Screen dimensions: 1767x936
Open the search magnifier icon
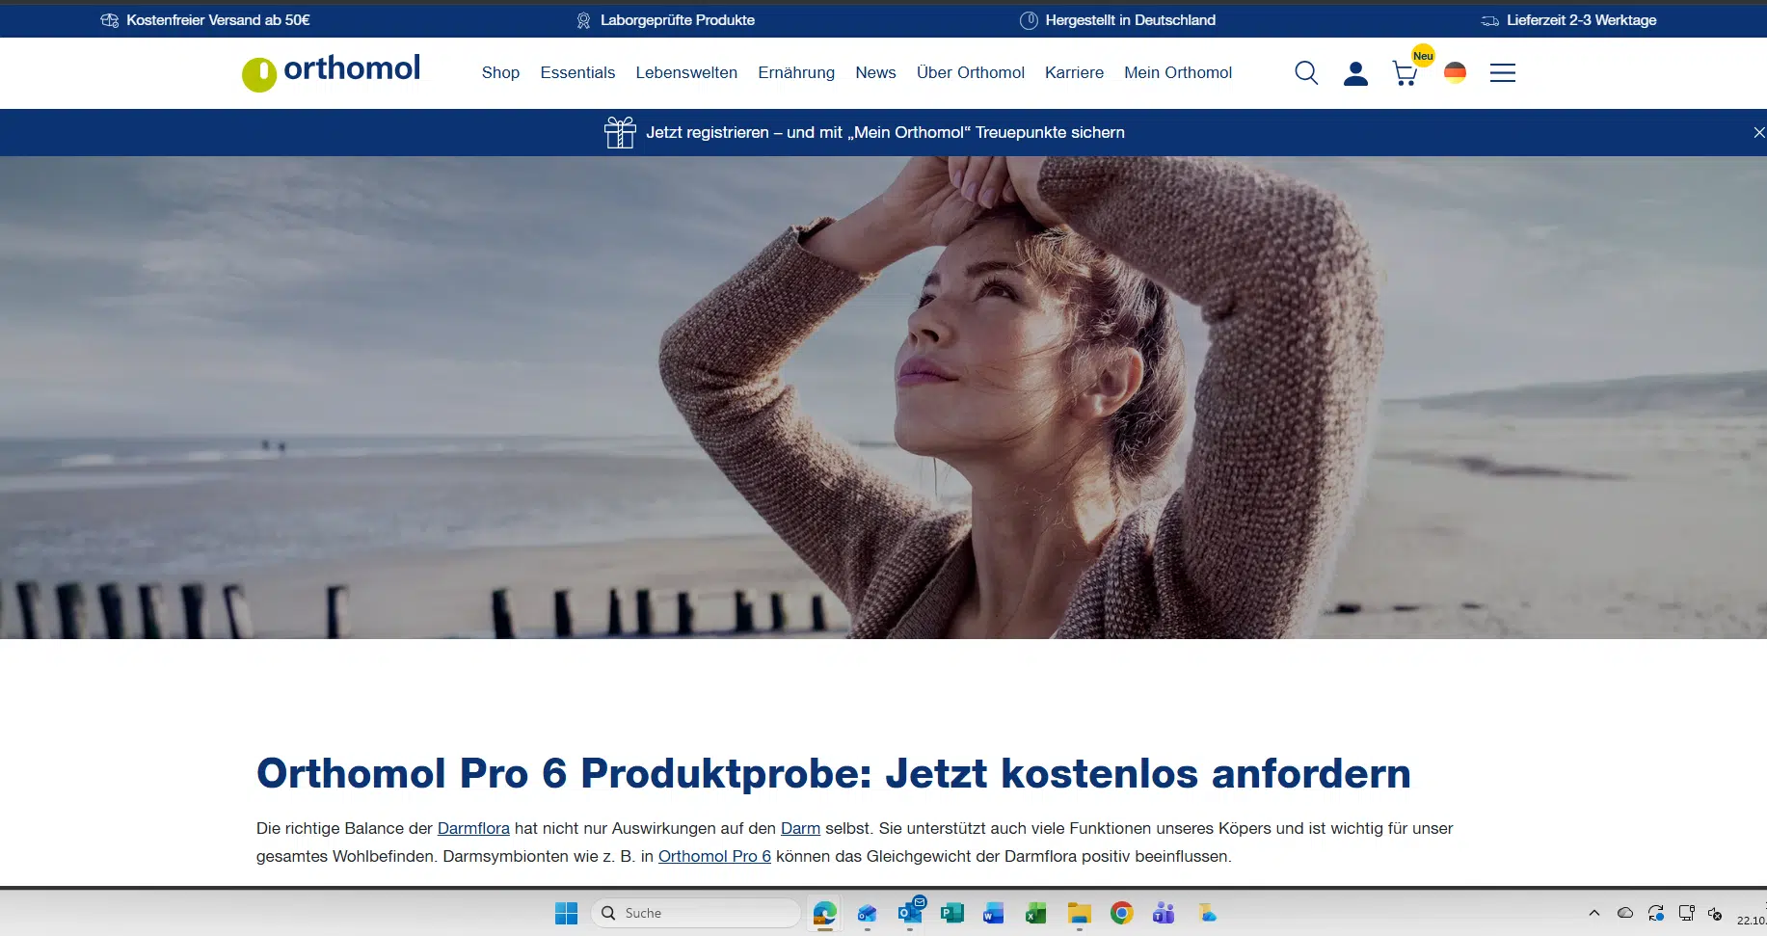pyautogui.click(x=1306, y=73)
